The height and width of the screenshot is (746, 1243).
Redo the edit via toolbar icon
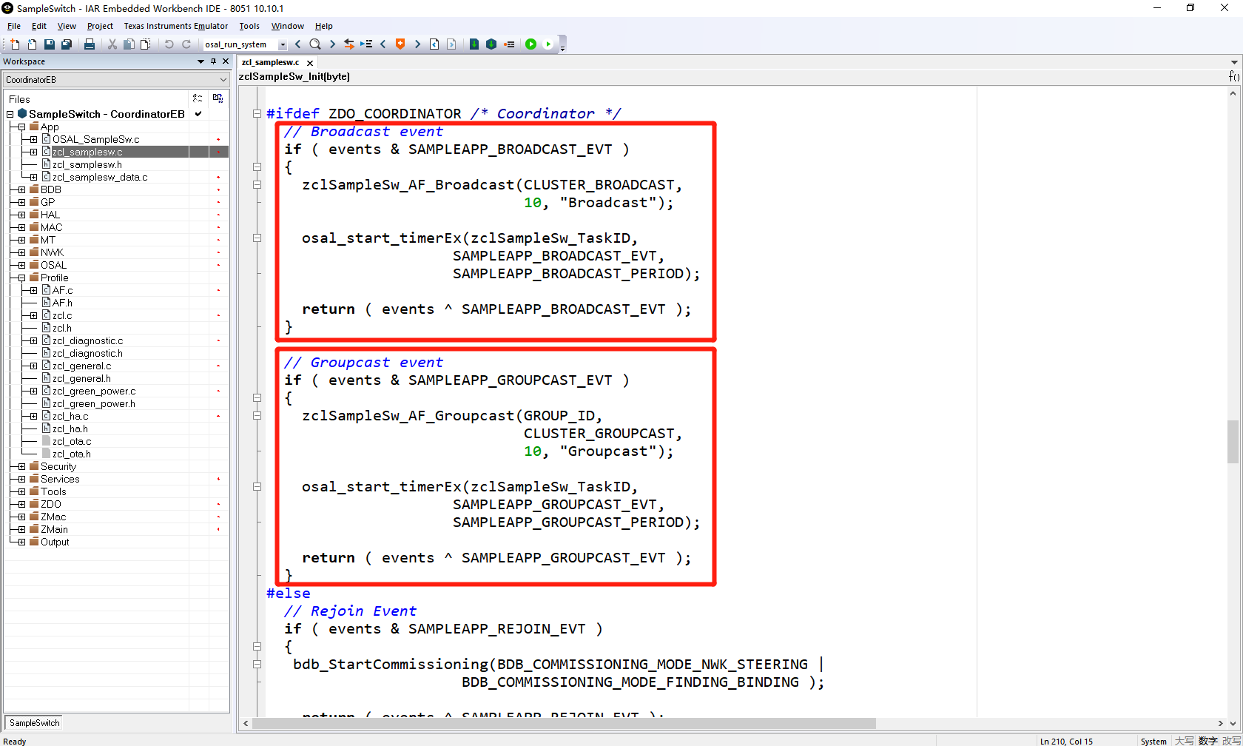point(186,44)
